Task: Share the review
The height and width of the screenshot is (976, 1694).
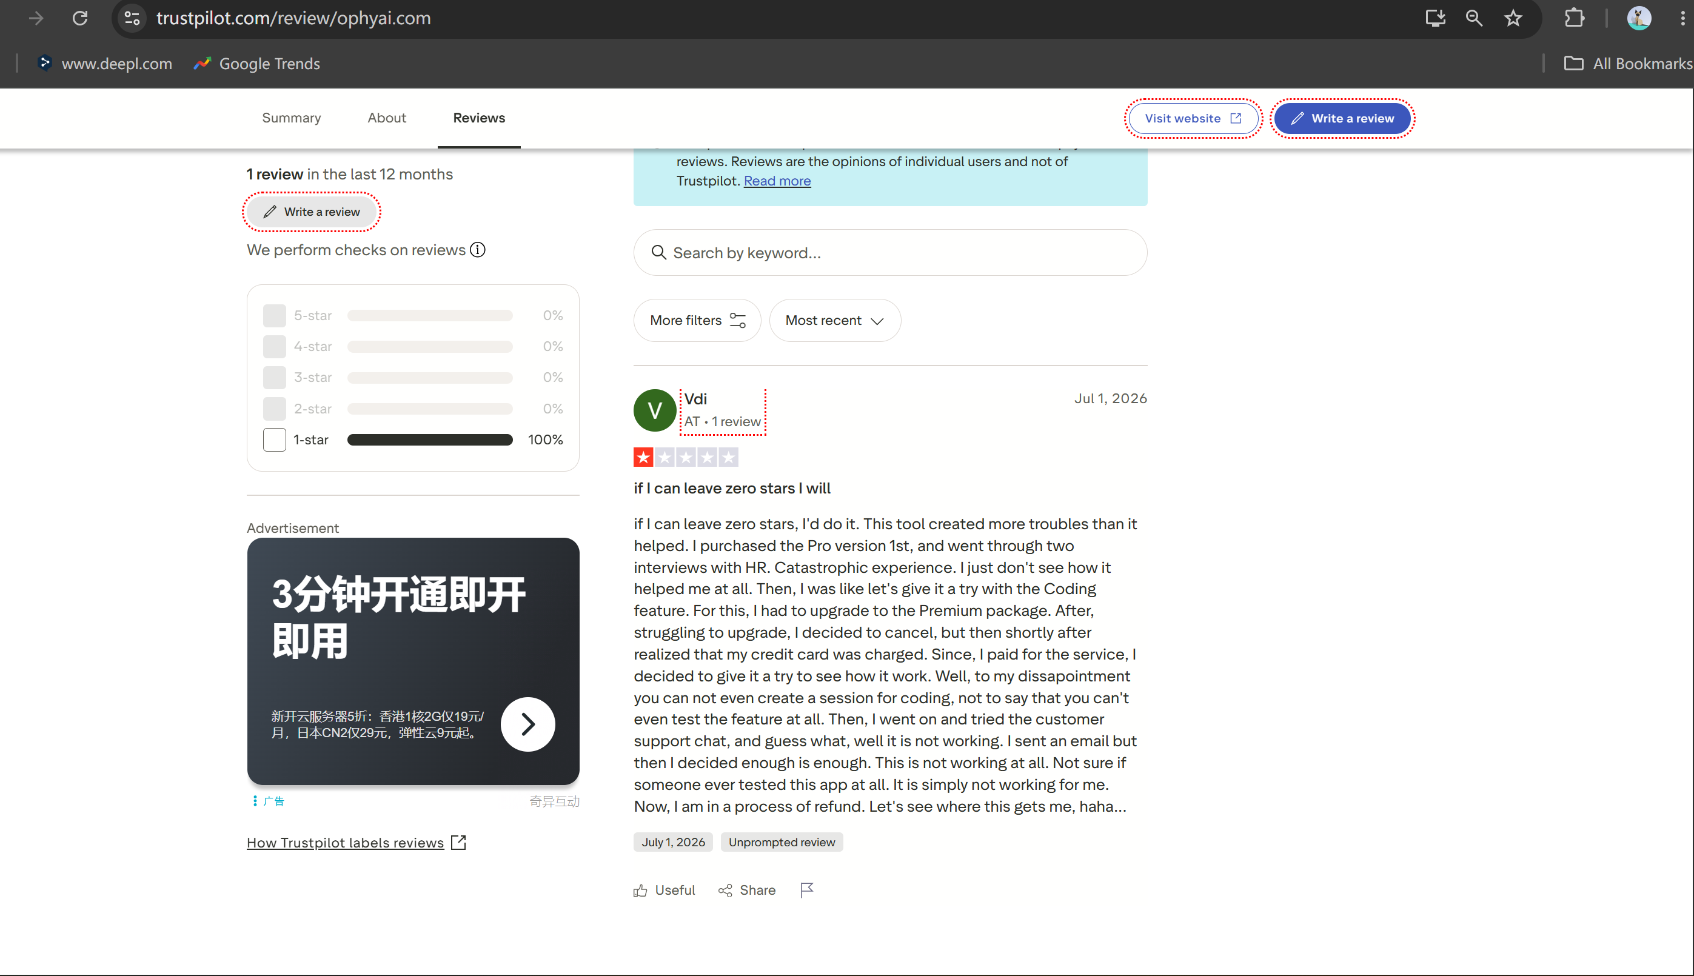Action: (747, 891)
